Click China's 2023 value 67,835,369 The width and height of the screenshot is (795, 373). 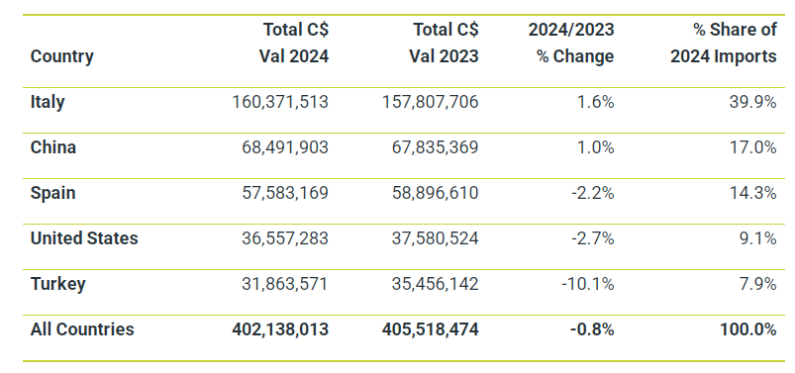coord(436,147)
